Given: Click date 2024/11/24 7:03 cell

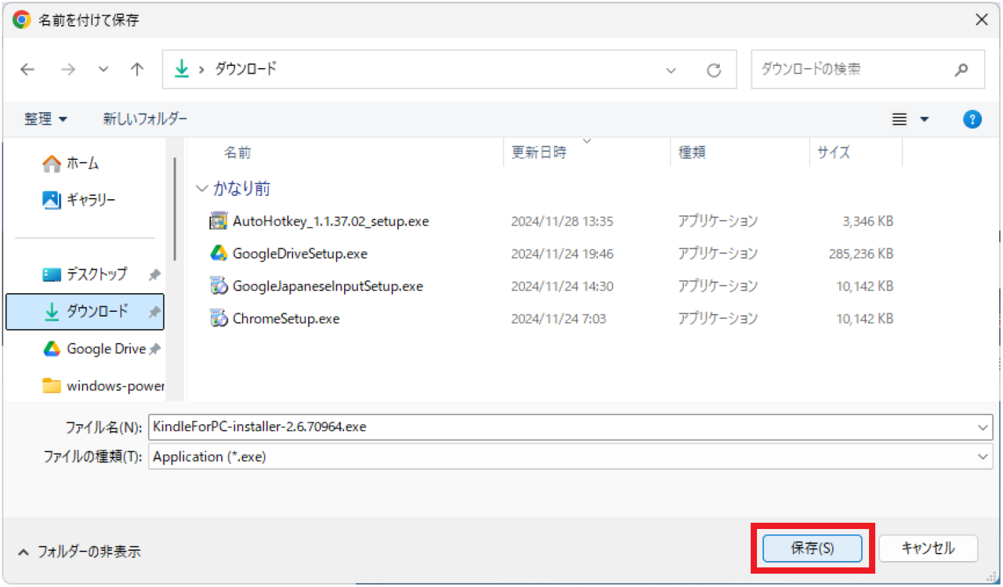Looking at the screenshot, I should (x=559, y=318).
